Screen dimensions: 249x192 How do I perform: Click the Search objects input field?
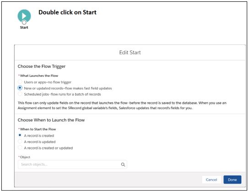72,165
